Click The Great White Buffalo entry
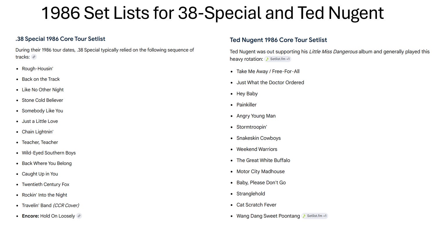 pyautogui.click(x=263, y=160)
